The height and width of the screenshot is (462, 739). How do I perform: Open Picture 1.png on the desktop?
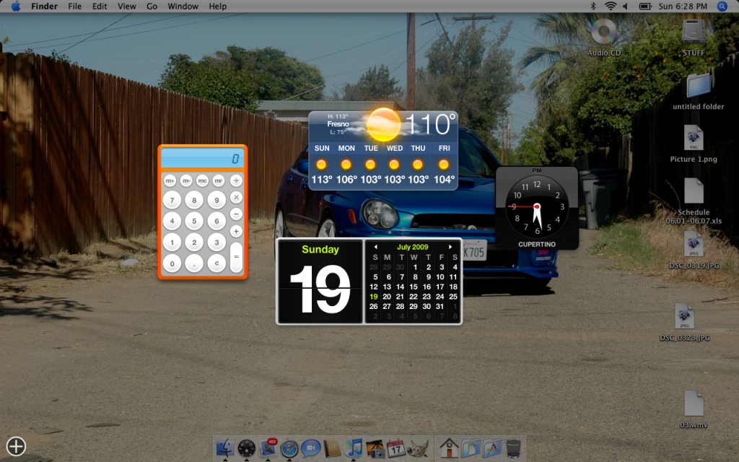pyautogui.click(x=693, y=139)
